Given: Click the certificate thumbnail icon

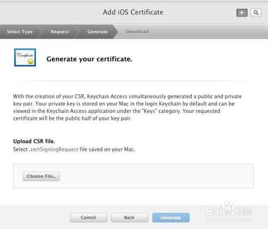Looking at the screenshot, I should click(25, 57).
